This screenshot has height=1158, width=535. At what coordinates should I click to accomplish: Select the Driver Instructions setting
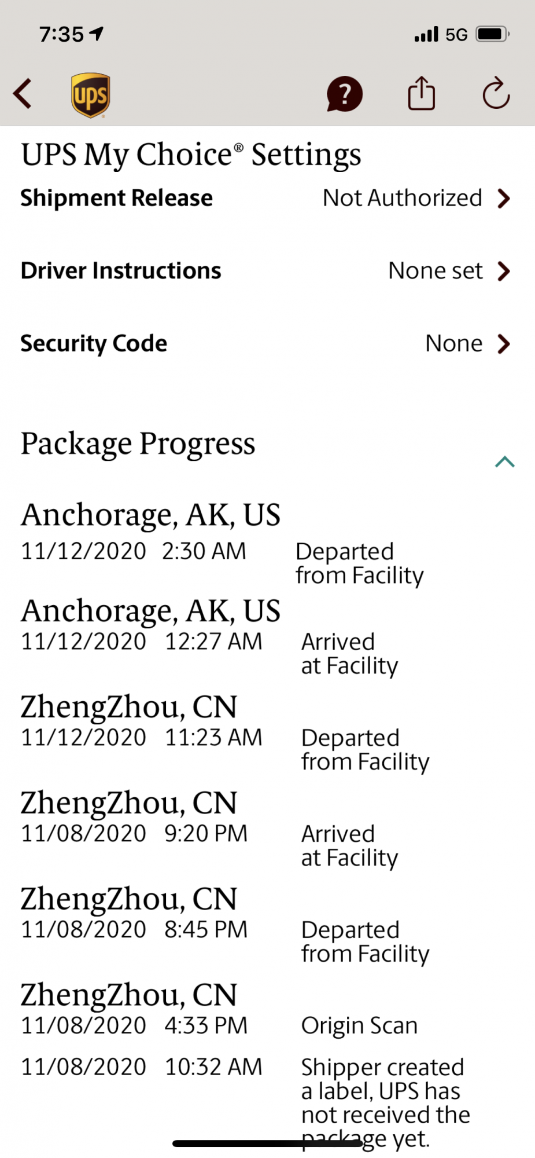(121, 271)
